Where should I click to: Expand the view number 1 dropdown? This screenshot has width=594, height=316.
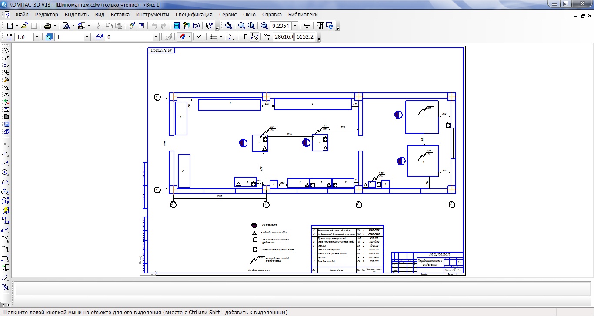tap(87, 37)
